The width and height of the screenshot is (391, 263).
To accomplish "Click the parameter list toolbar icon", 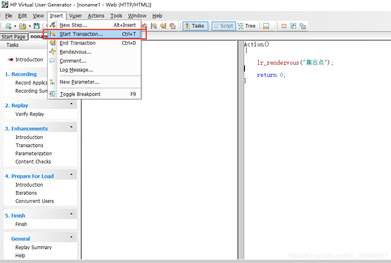I will pos(293,26).
